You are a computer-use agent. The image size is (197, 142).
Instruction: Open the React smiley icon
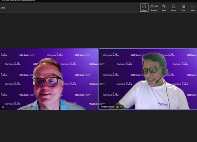coord(174,6)
